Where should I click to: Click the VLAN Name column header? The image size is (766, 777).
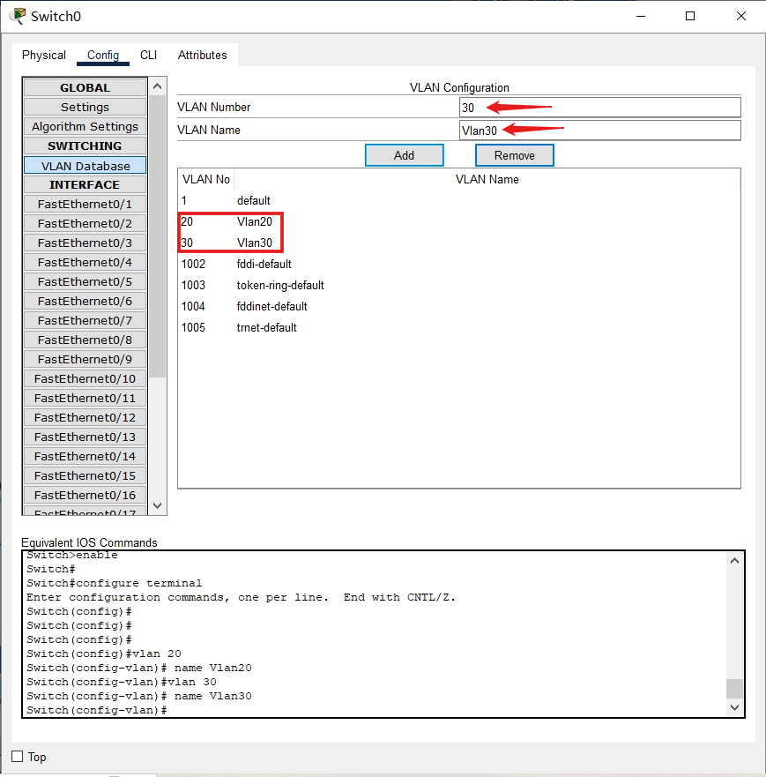point(487,179)
